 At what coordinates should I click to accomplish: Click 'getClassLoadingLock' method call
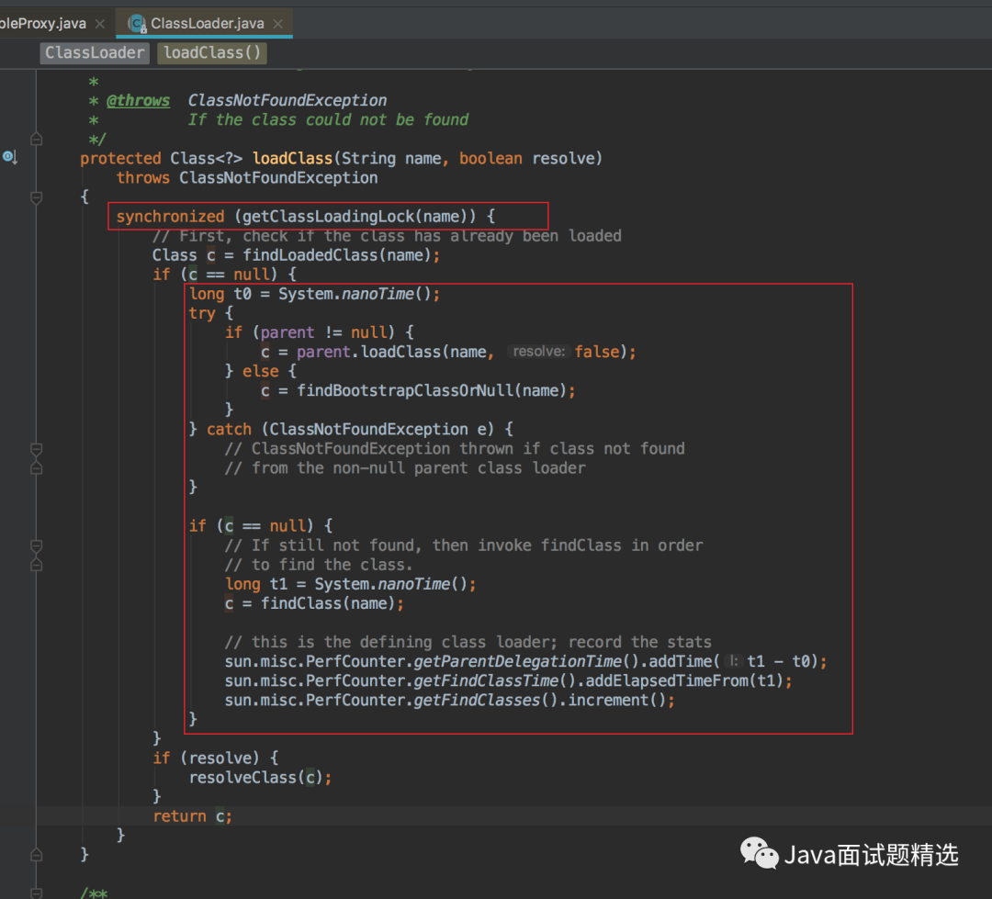[328, 217]
